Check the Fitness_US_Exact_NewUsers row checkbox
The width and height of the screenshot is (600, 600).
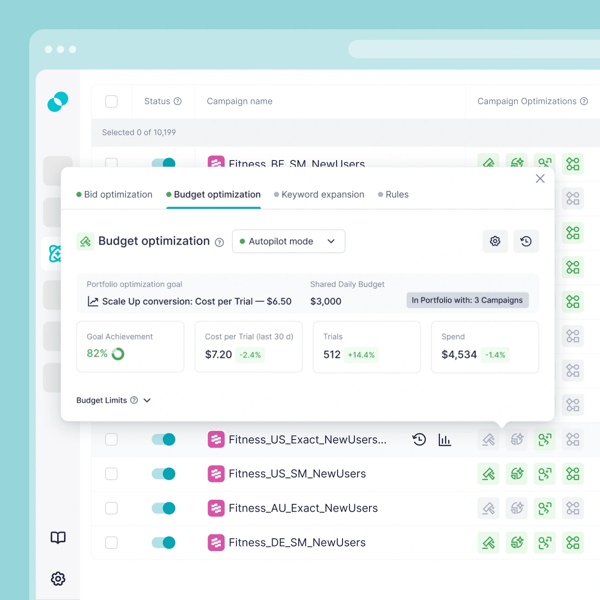pyautogui.click(x=111, y=439)
